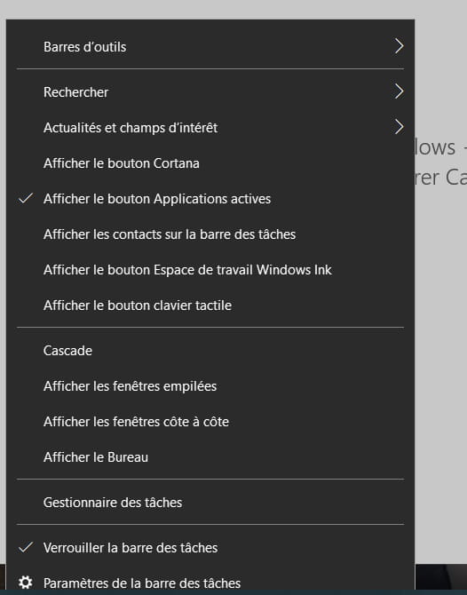Select Cascade window arrangement
The height and width of the screenshot is (595, 467).
point(210,350)
